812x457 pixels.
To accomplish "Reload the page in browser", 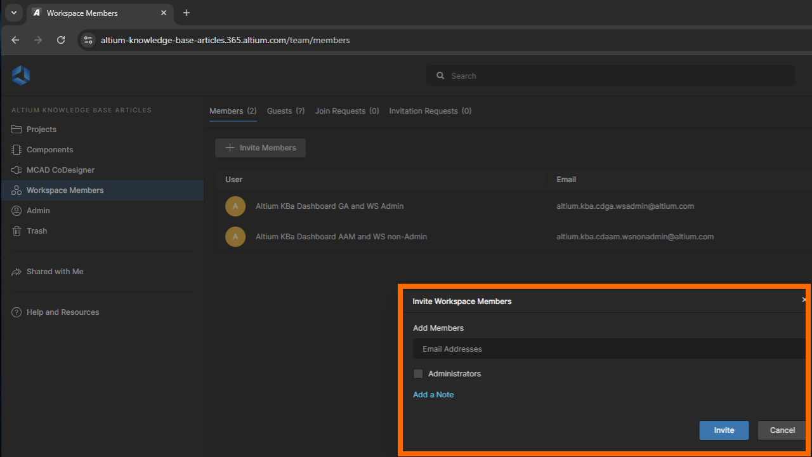I will point(61,40).
